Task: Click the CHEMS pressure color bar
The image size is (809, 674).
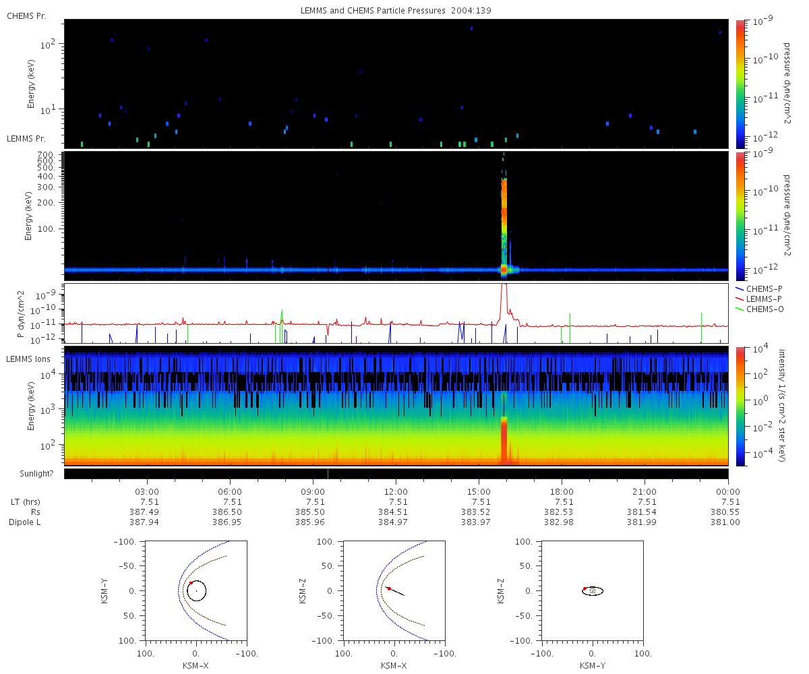Action: (x=740, y=83)
